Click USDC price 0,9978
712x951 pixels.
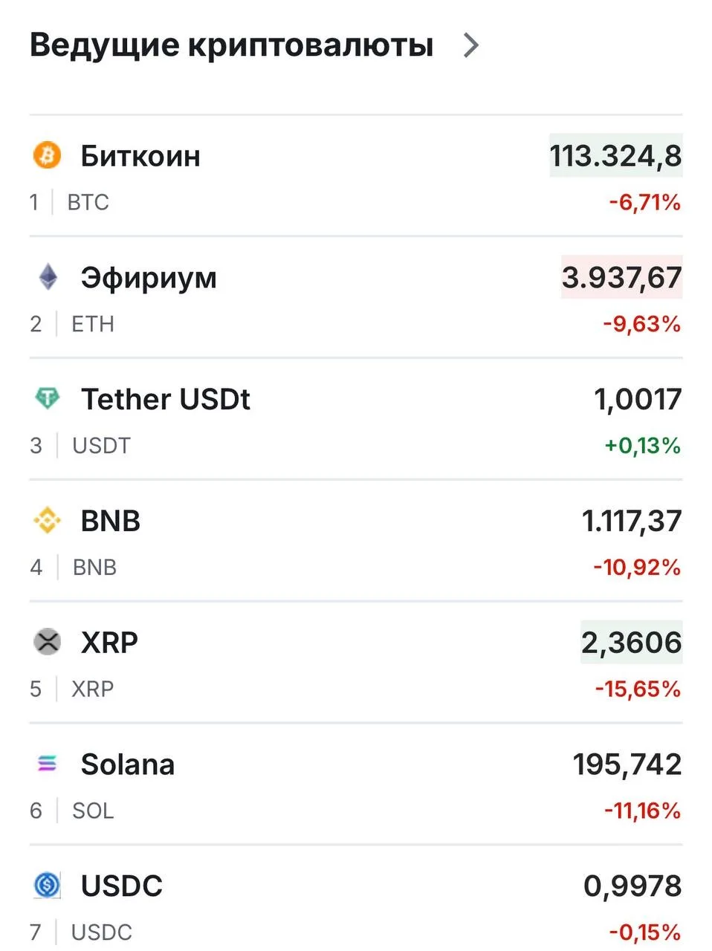coord(632,886)
